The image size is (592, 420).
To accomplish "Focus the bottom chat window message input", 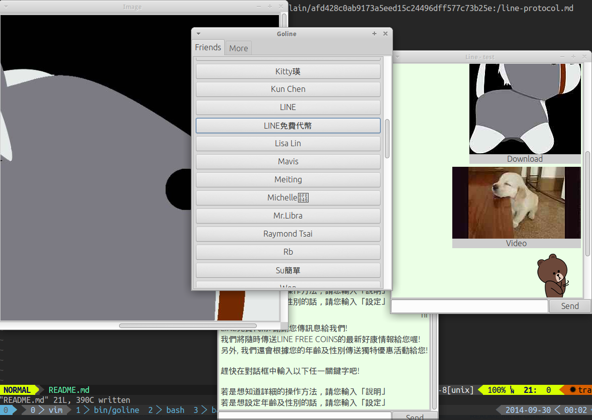I will pyautogui.click(x=305, y=416).
